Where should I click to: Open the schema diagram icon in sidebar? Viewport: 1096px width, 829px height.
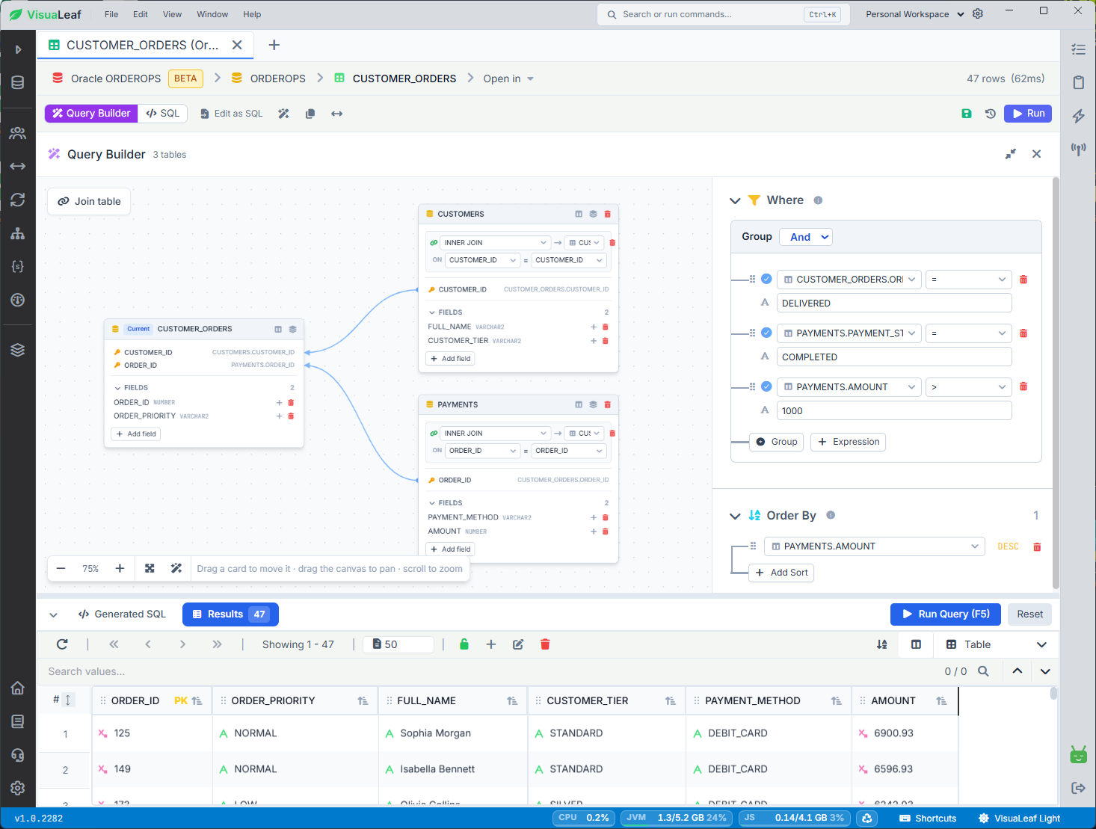tap(18, 233)
